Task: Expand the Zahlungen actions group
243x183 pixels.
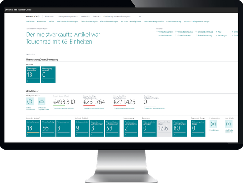Action: coord(221,35)
